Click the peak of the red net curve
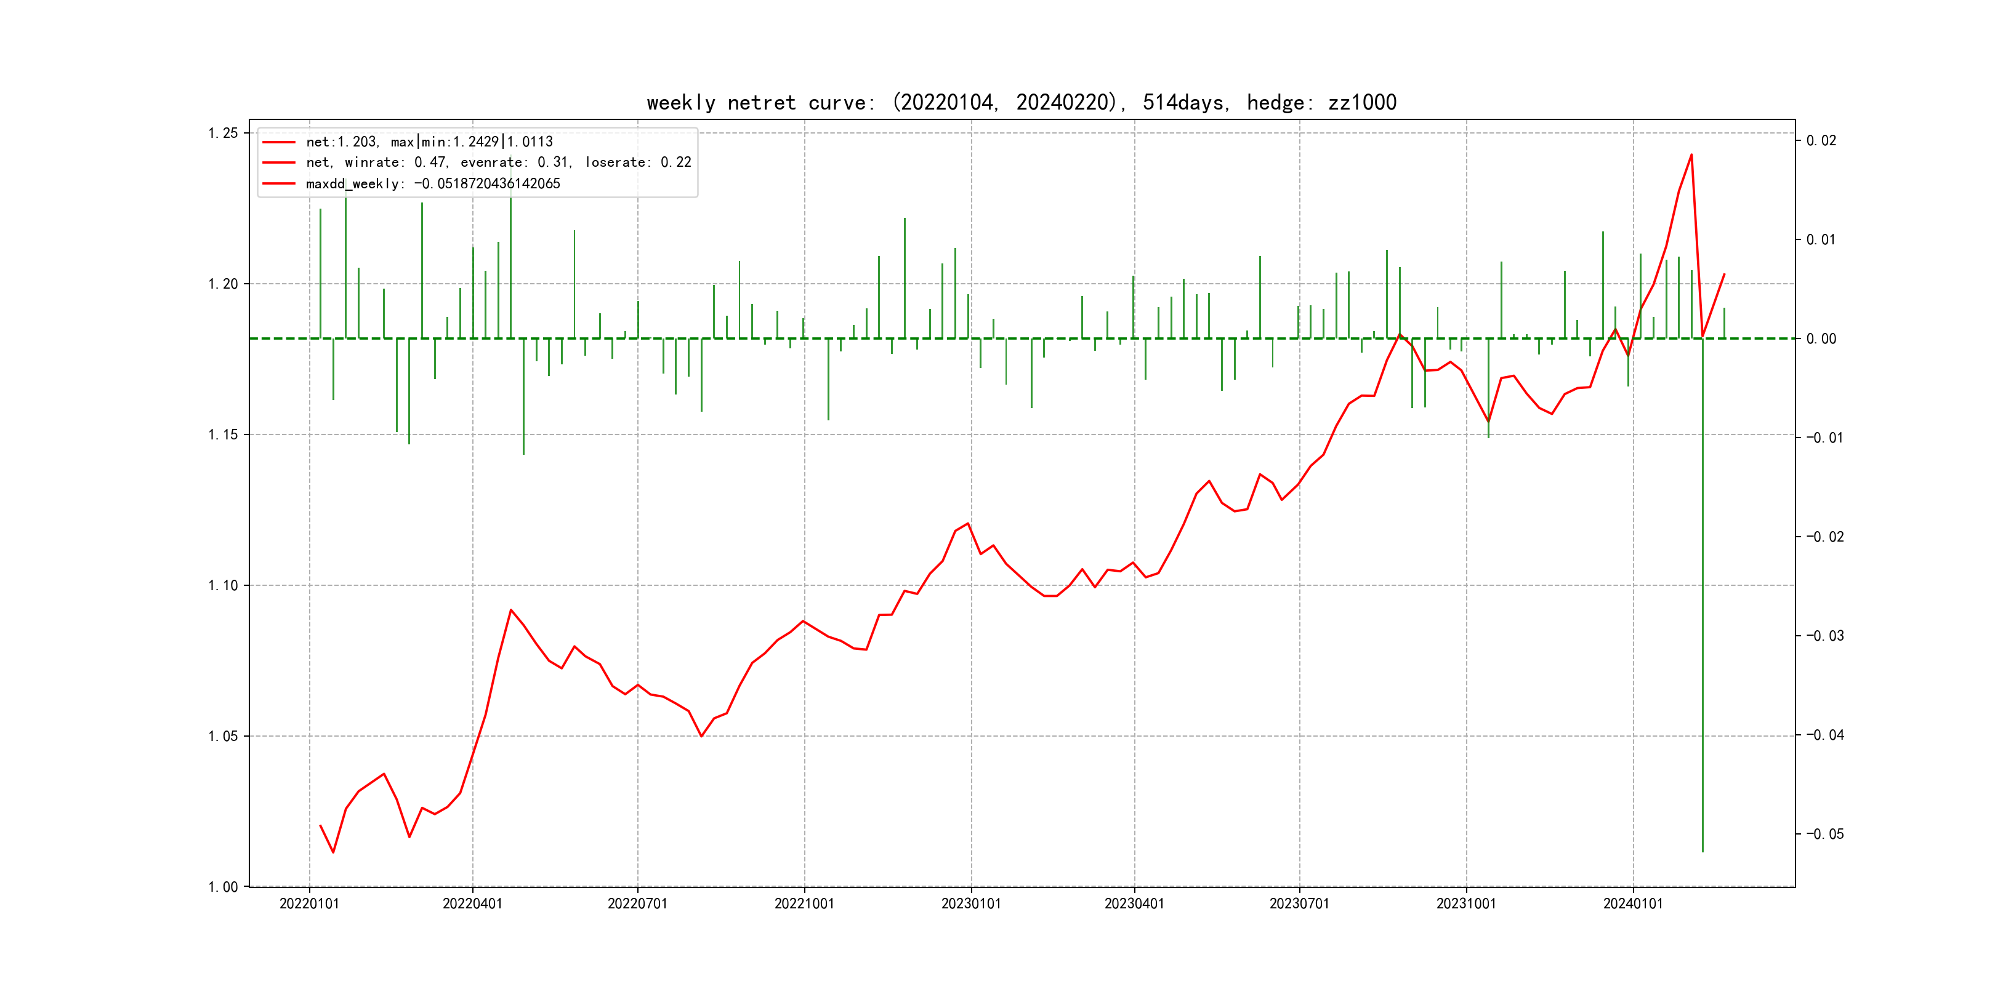1995x997 pixels. [1691, 155]
